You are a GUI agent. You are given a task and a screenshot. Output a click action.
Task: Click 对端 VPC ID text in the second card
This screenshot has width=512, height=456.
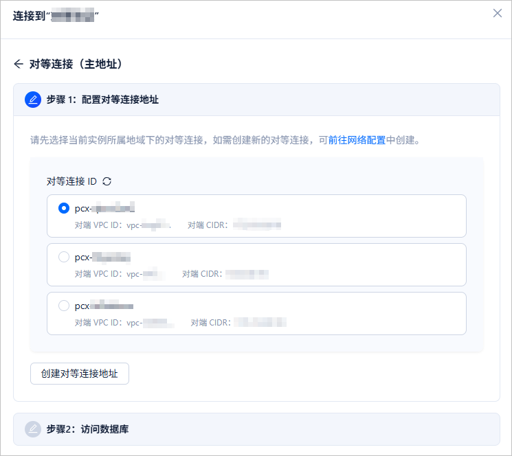[99, 274]
